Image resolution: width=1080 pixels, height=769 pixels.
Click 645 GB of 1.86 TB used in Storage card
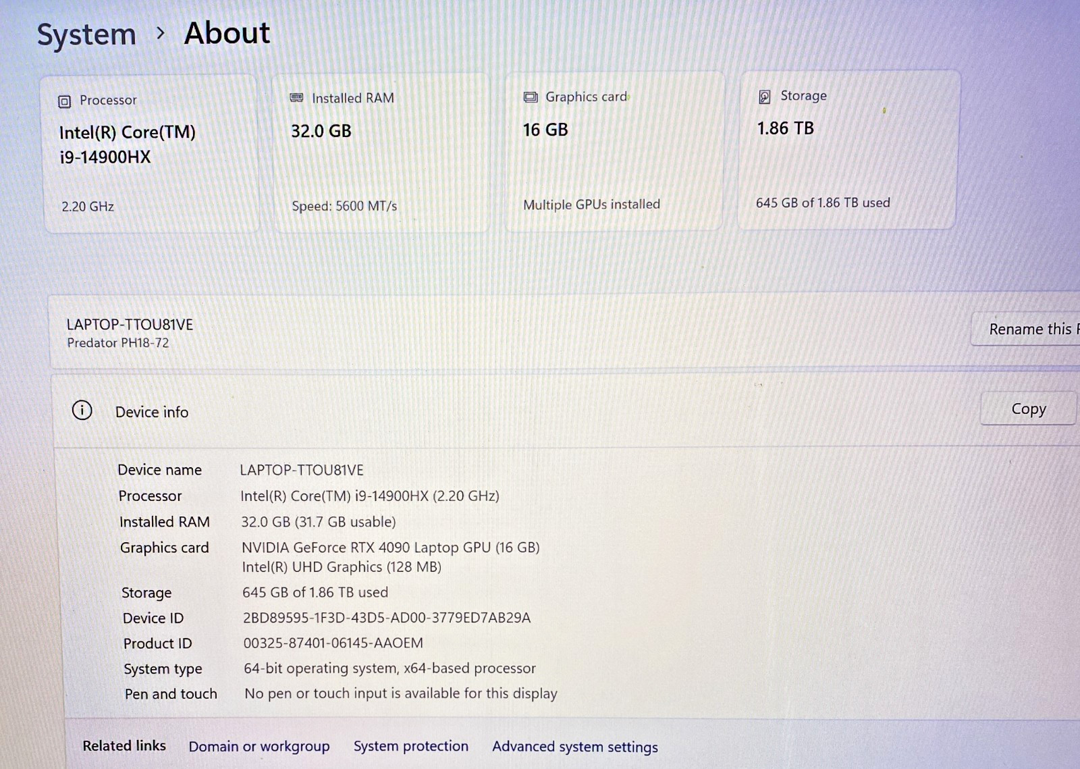pyautogui.click(x=823, y=203)
